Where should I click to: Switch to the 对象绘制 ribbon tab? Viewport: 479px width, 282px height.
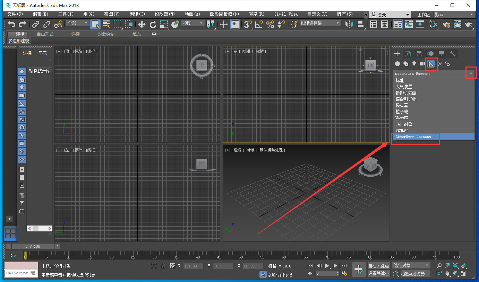coord(106,34)
